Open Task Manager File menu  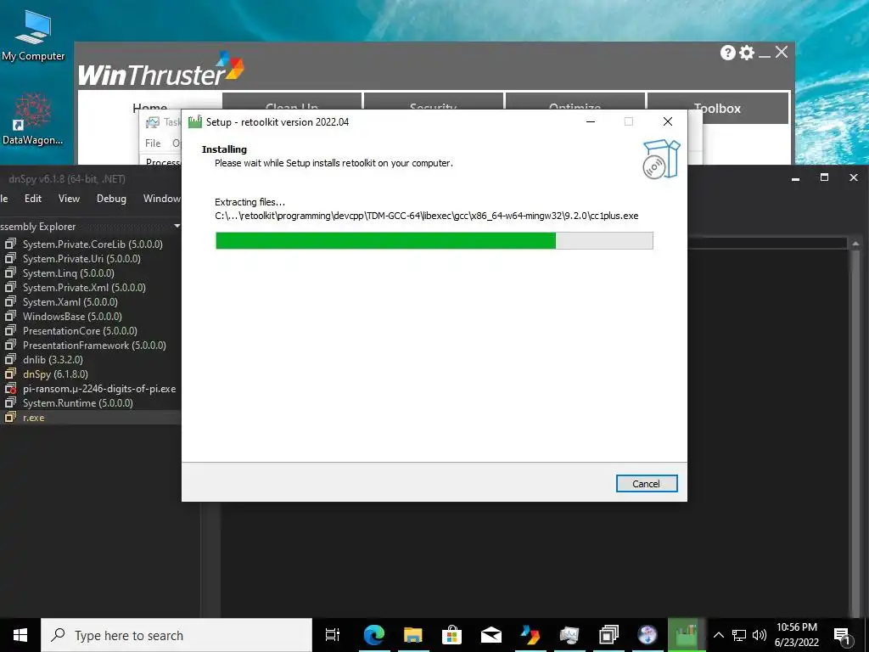[x=153, y=143]
